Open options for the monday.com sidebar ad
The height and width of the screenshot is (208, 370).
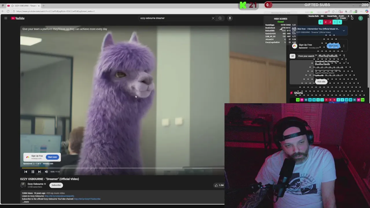(344, 46)
